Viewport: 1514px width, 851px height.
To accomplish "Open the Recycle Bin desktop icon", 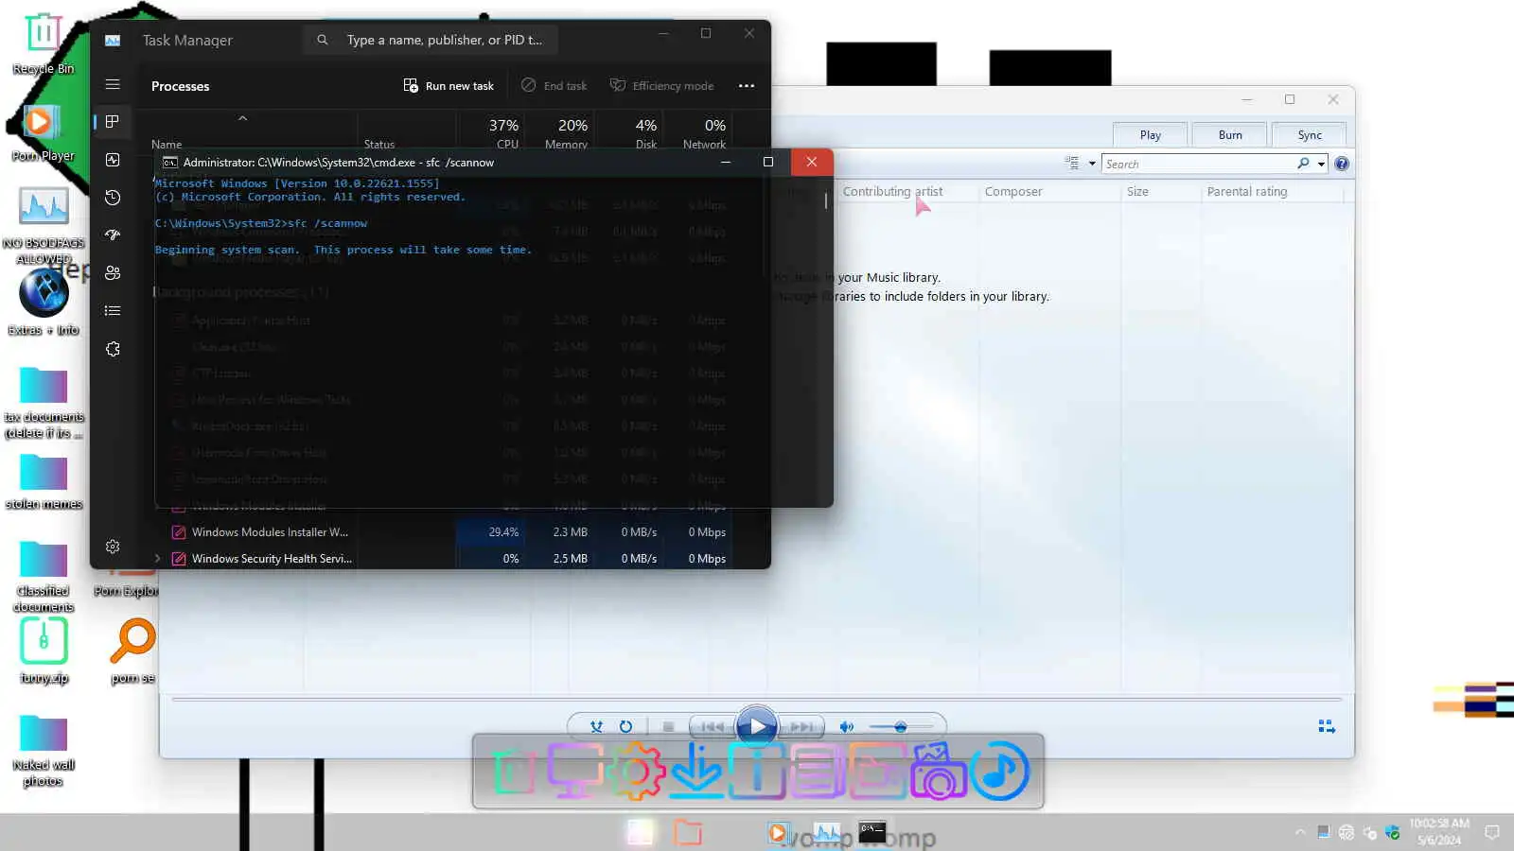I will [x=44, y=43].
